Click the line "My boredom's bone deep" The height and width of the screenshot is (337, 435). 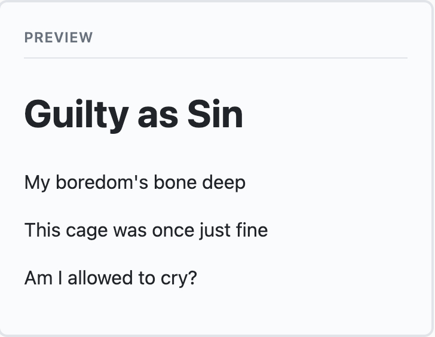[135, 182]
